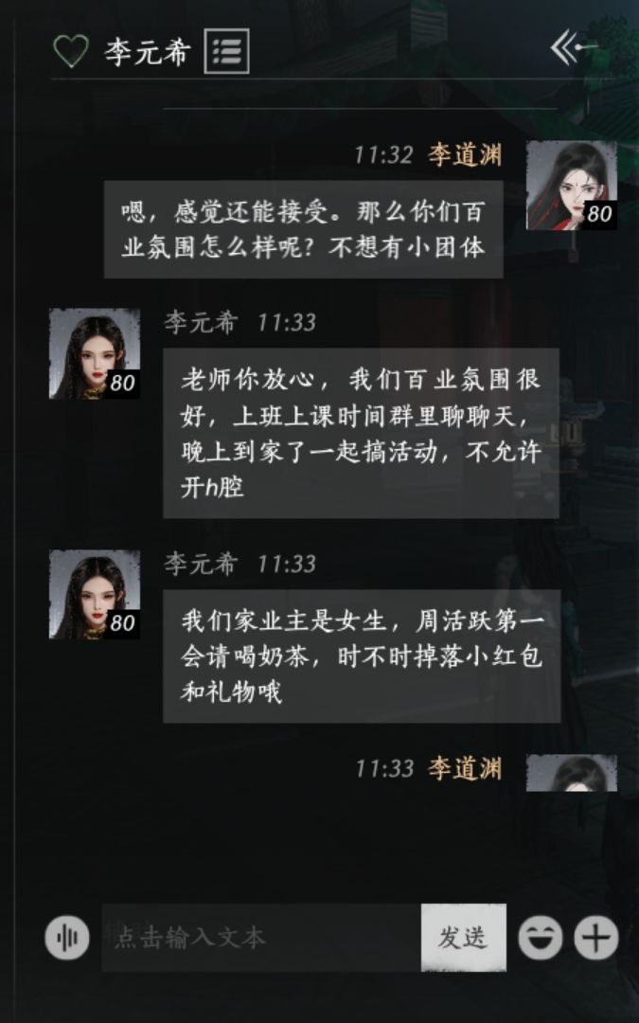This screenshot has height=1023, width=639.
Task: Open the list menu icon next to 李元希
Action: tap(226, 51)
